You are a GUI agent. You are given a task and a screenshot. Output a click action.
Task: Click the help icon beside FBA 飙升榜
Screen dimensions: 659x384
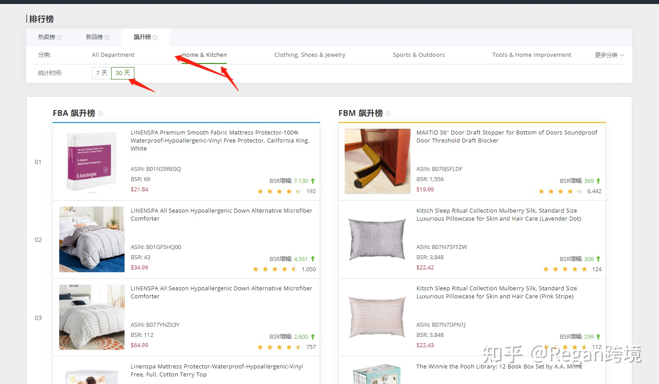[x=100, y=114]
